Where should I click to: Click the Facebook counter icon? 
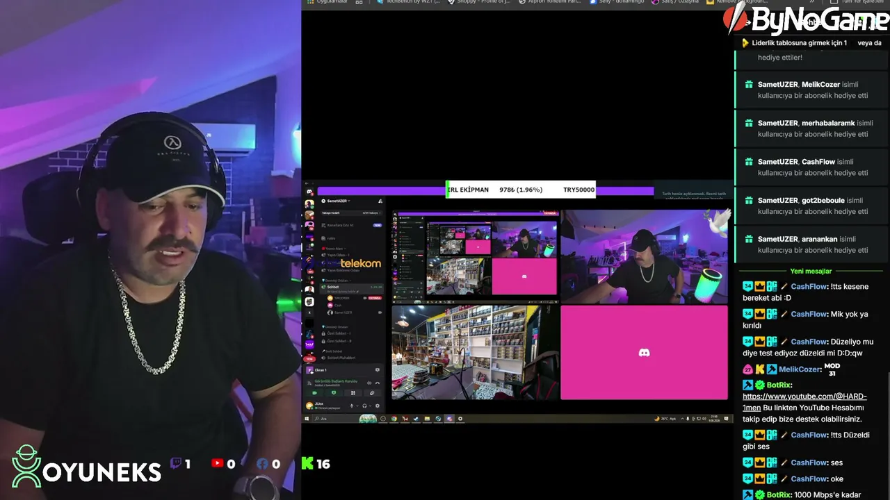click(x=262, y=463)
